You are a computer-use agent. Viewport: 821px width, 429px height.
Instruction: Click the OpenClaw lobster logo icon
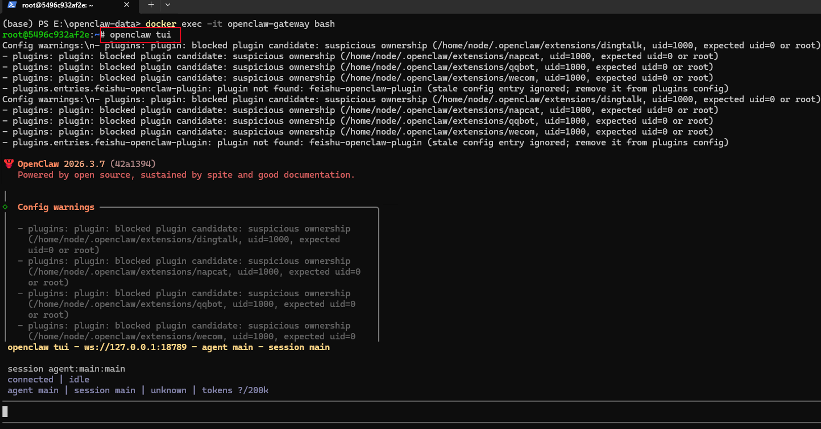pyautogui.click(x=9, y=164)
